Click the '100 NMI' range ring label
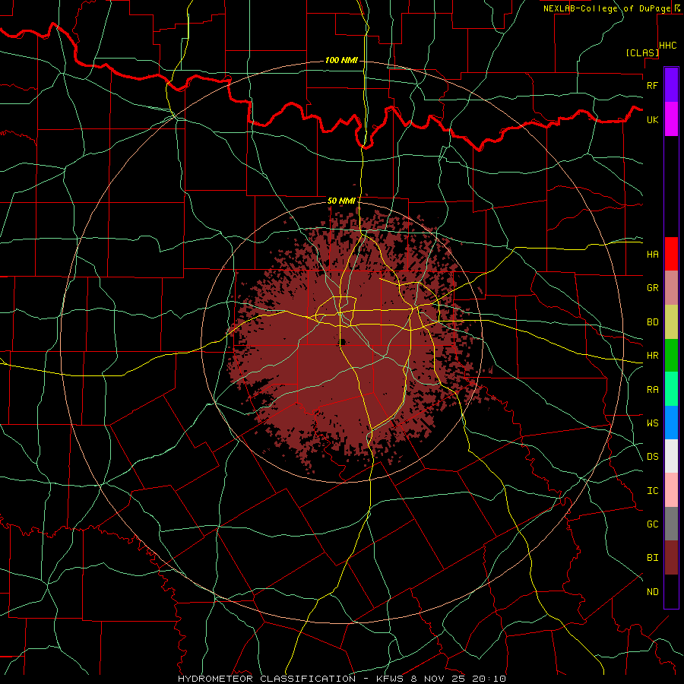This screenshot has height=684, width=684. click(341, 60)
